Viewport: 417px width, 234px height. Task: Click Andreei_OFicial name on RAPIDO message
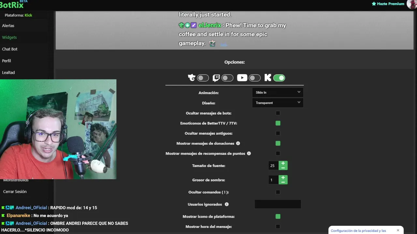coord(31,208)
